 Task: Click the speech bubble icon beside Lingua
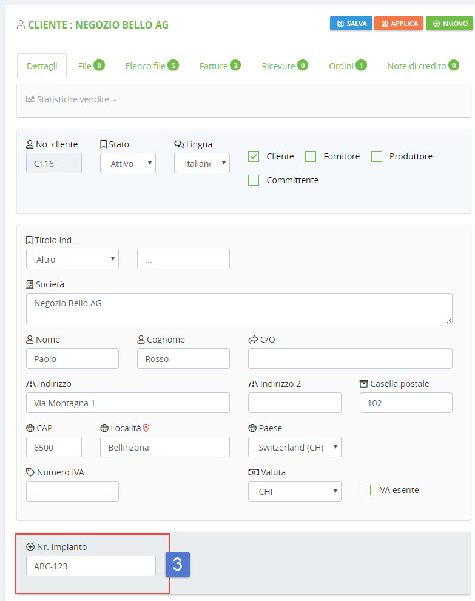(179, 144)
